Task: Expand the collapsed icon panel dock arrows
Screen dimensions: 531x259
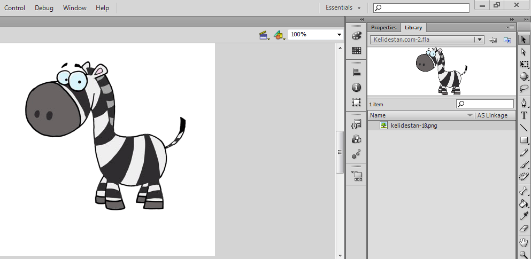Action: click(361, 19)
